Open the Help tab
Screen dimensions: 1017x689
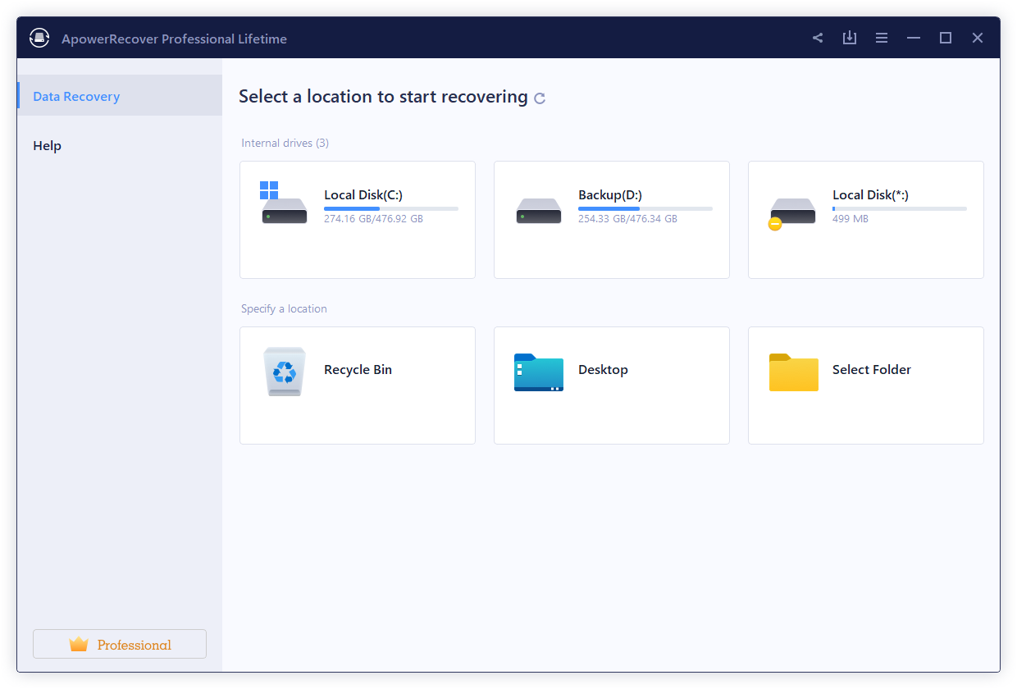[x=120, y=145]
